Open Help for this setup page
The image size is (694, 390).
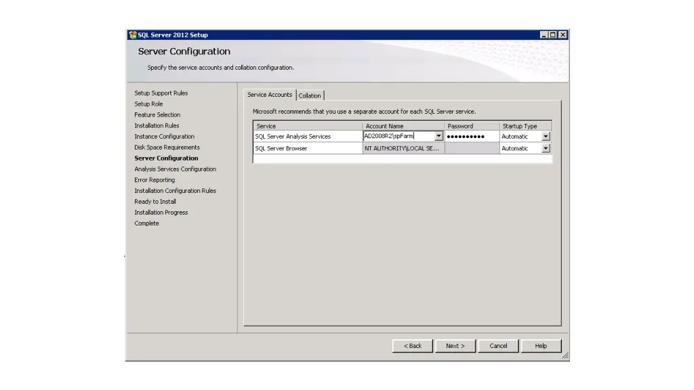tap(541, 346)
